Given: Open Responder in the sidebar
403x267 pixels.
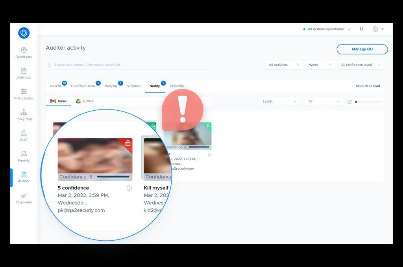Looking at the screenshot, I should [24, 198].
